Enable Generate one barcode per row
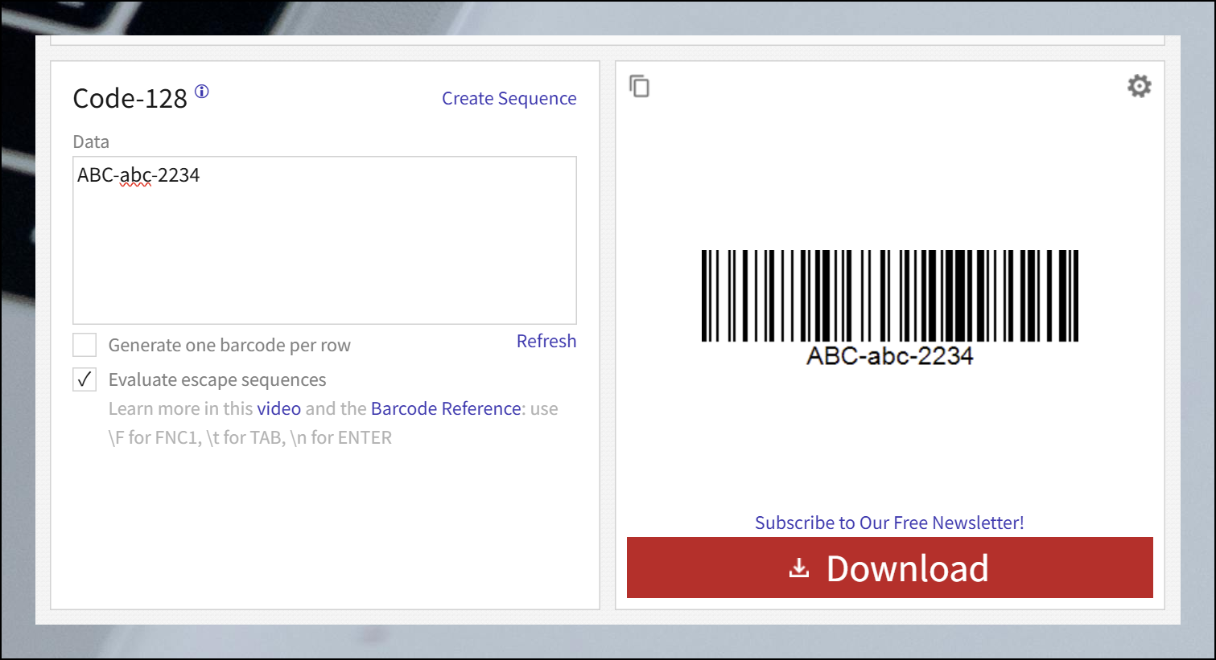Image resolution: width=1216 pixels, height=660 pixels. [x=85, y=345]
